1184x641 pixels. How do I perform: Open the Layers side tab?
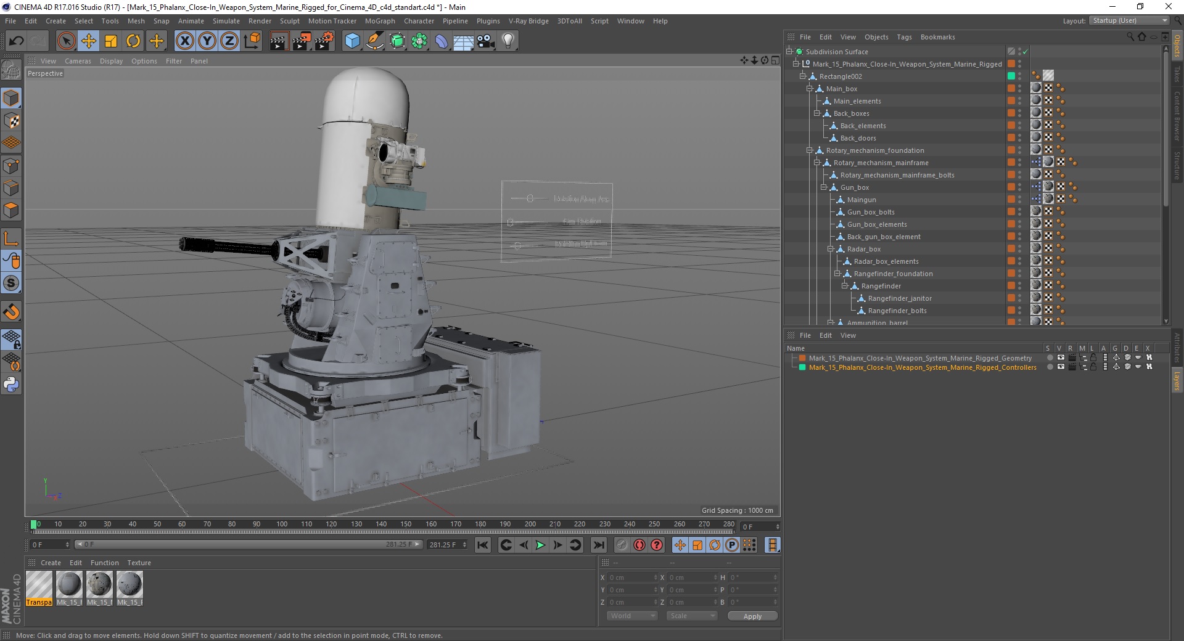1177,380
